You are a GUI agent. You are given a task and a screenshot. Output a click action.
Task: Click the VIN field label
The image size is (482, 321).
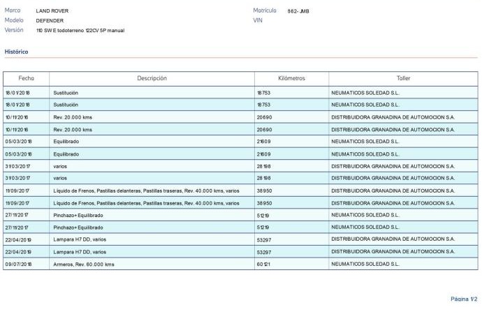tap(257, 21)
